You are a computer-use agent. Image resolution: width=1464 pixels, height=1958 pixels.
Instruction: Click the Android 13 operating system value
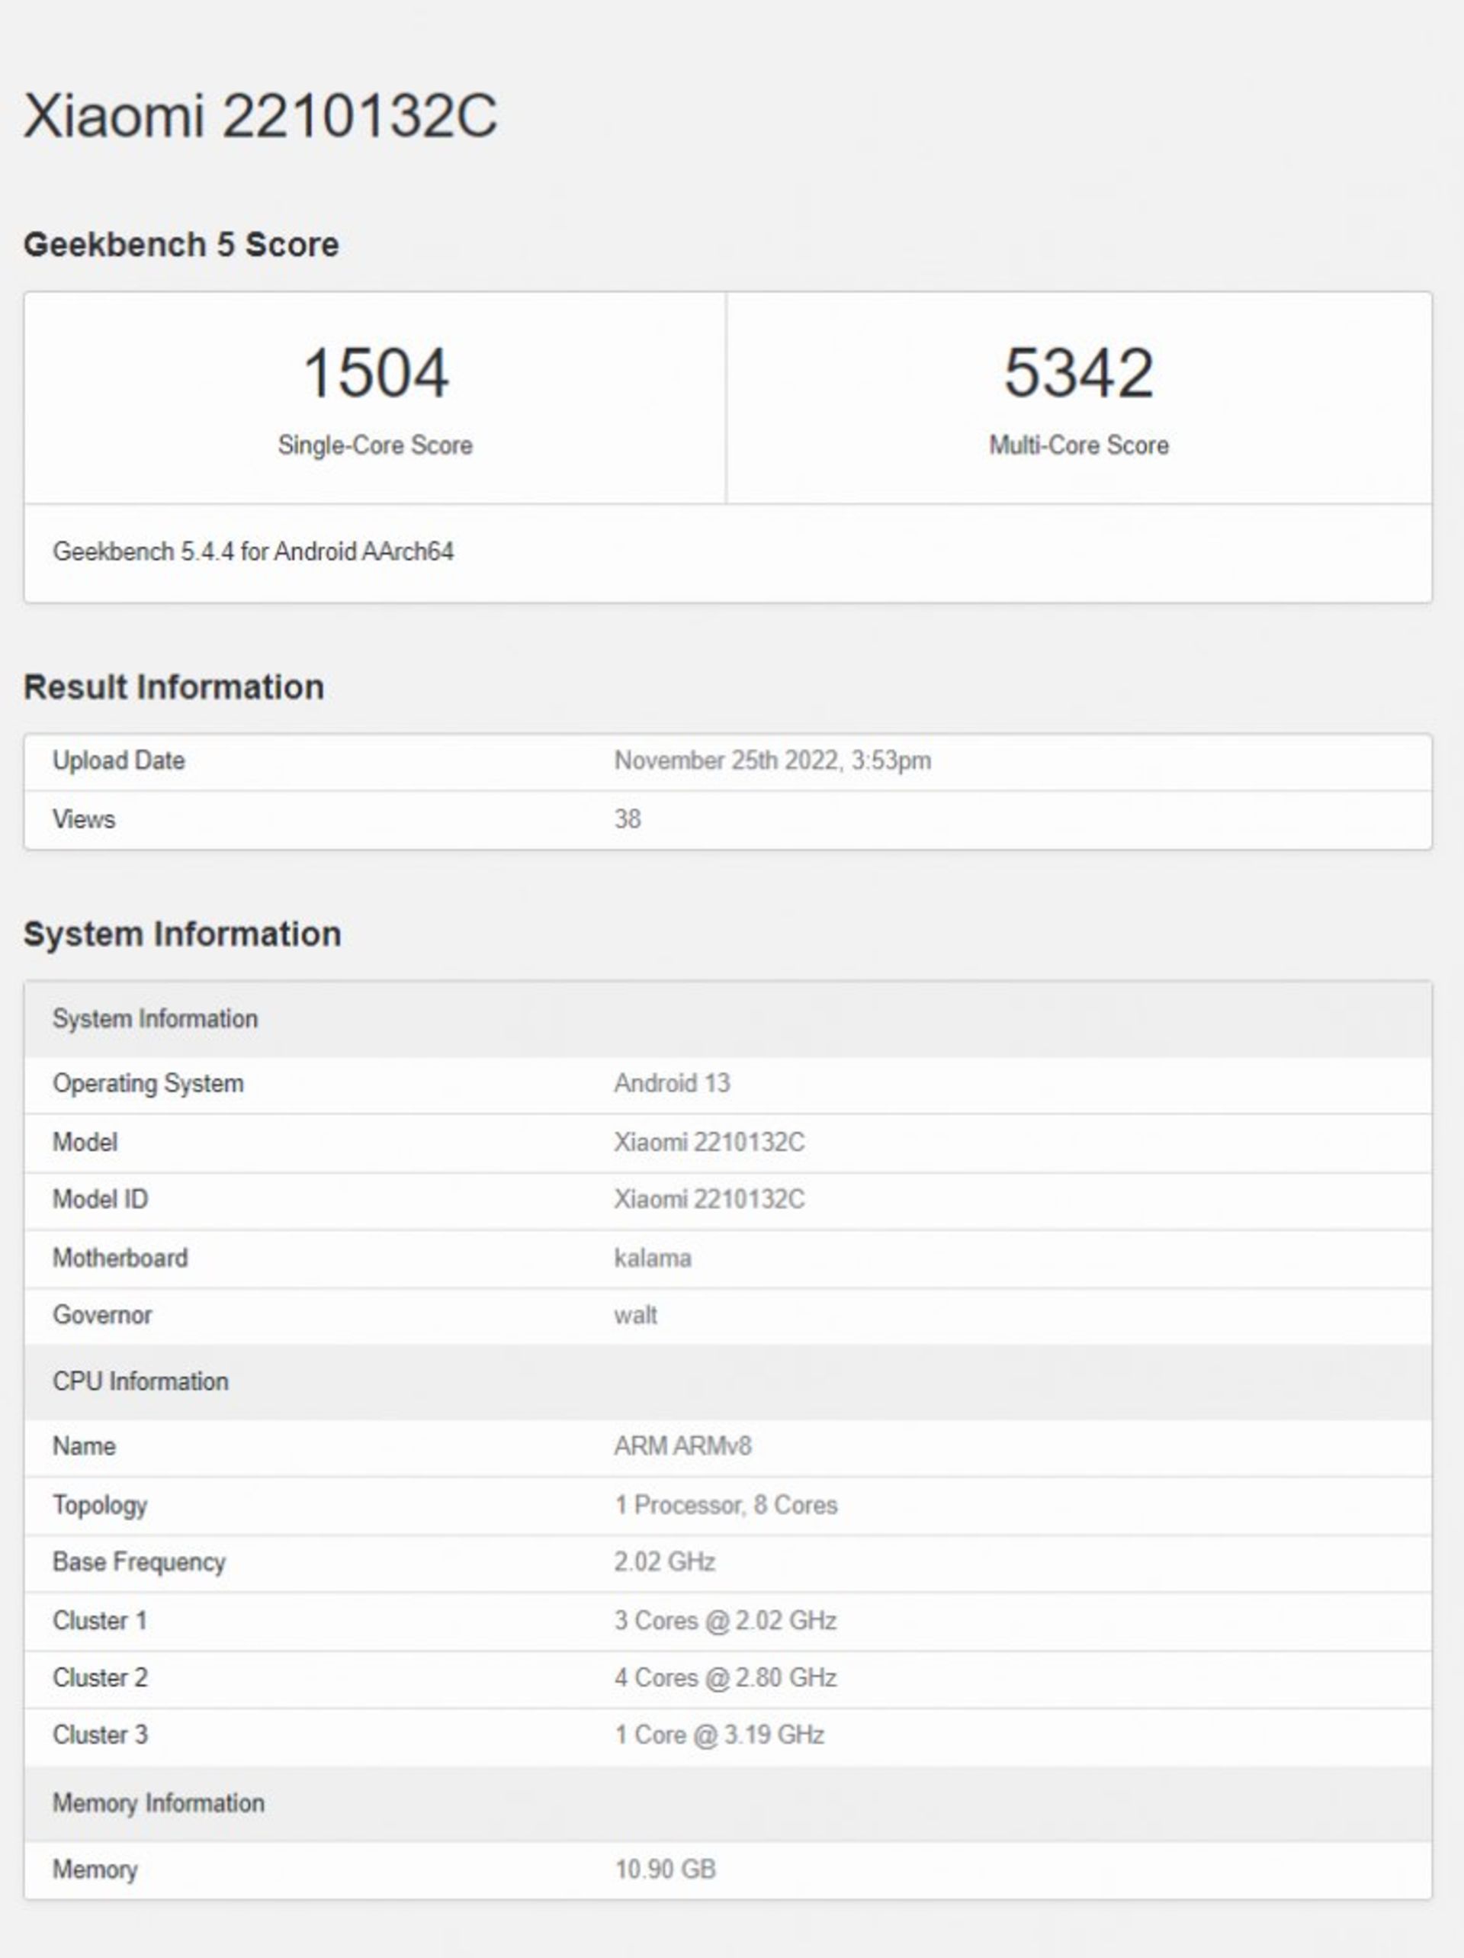tap(672, 1082)
